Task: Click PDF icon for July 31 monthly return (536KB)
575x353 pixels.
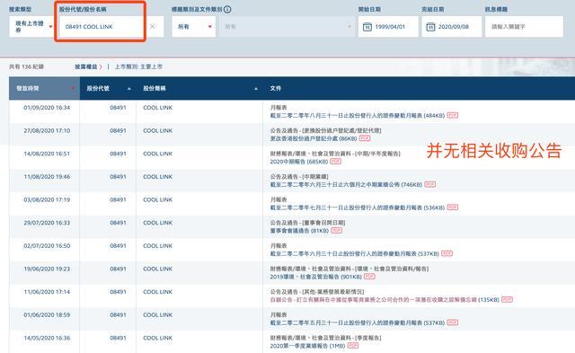Action: 453,207
